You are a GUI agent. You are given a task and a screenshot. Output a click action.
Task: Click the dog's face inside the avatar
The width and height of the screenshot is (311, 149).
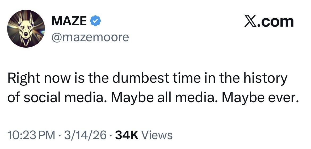click(26, 31)
